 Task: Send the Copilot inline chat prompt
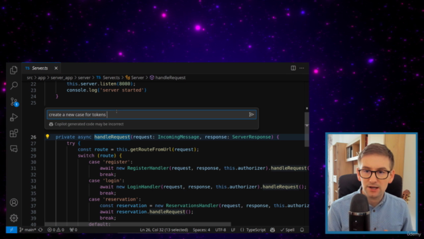tap(251, 115)
